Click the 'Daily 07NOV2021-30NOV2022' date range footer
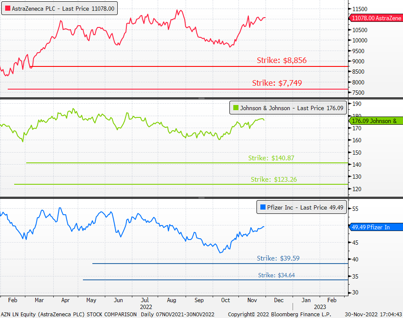This screenshot has width=403, height=318. coord(177,314)
